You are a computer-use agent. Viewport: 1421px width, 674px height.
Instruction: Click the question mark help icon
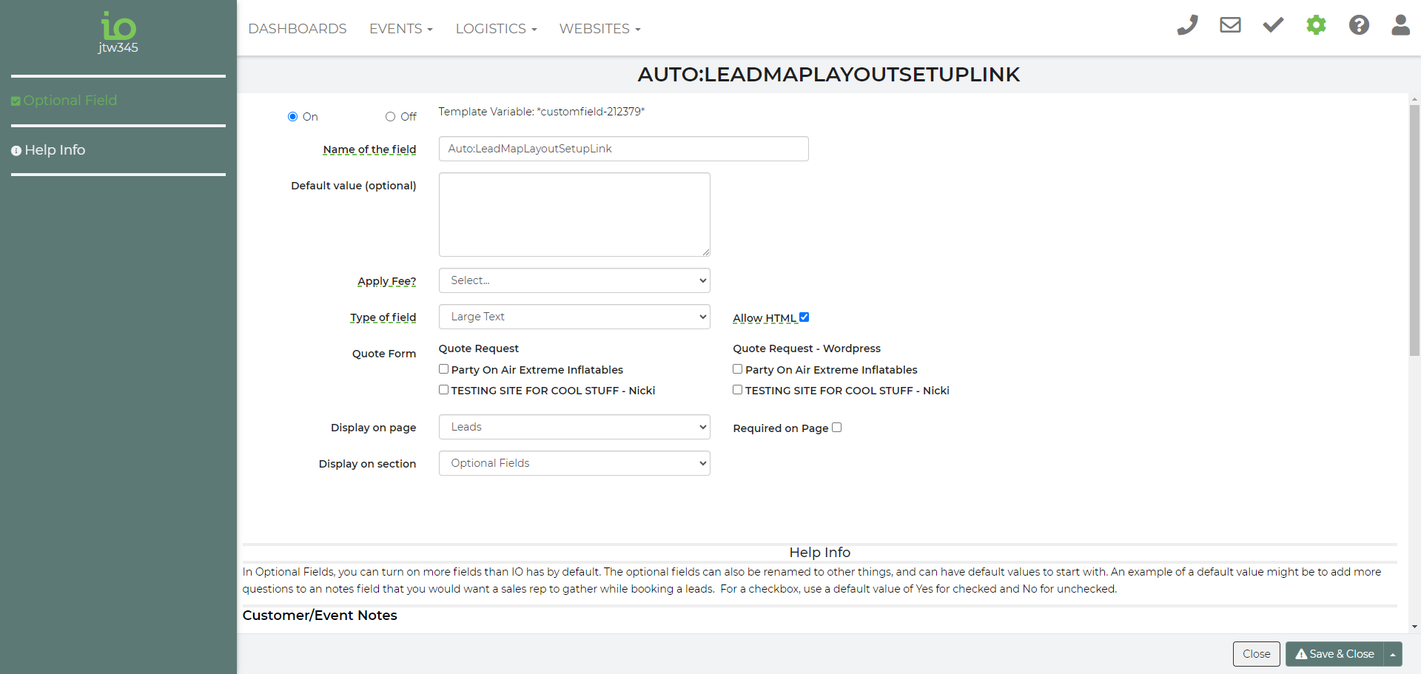[x=1359, y=25]
